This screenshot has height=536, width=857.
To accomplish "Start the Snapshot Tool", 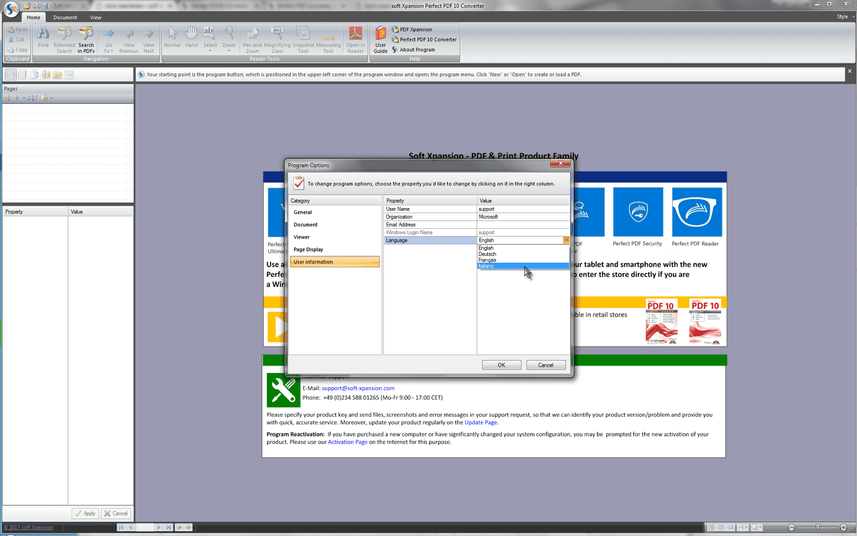I will 303,40.
